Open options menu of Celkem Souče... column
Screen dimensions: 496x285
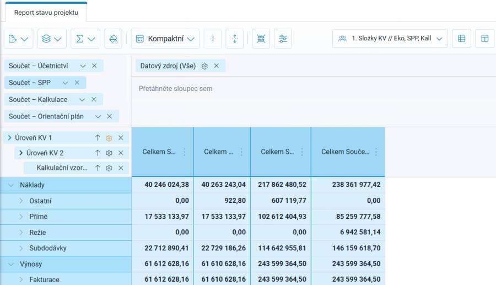376,152
